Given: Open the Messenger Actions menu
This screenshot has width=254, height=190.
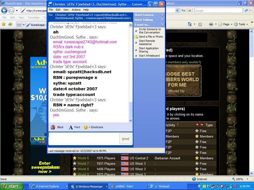Looking at the screenshot, I should (x=76, y=10).
